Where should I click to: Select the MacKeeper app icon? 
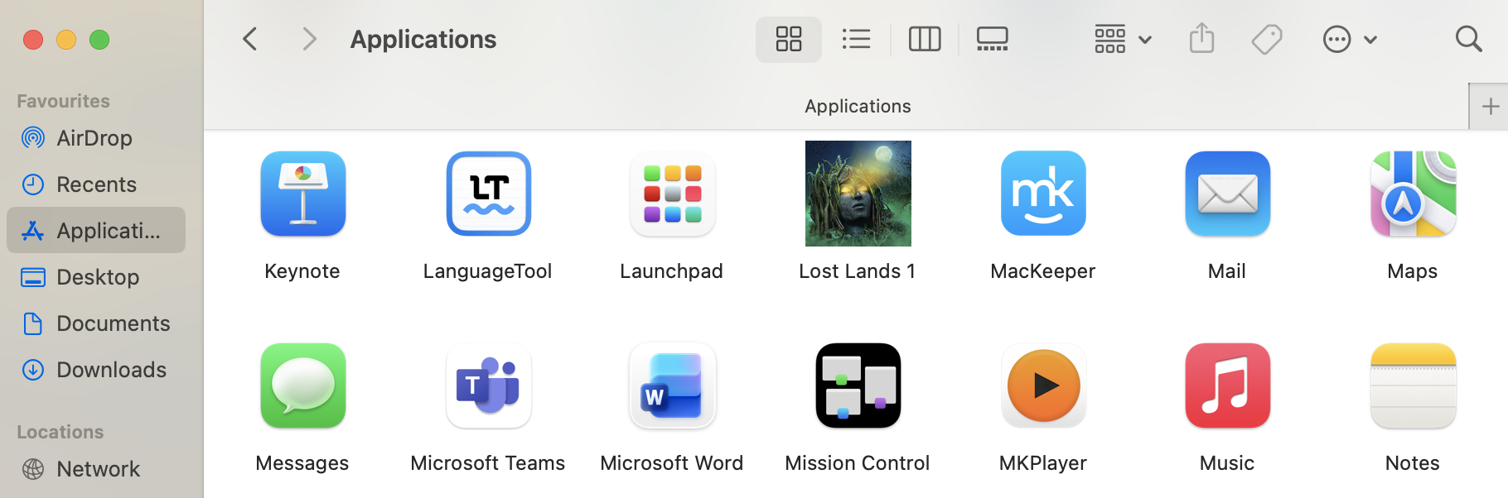(1043, 194)
